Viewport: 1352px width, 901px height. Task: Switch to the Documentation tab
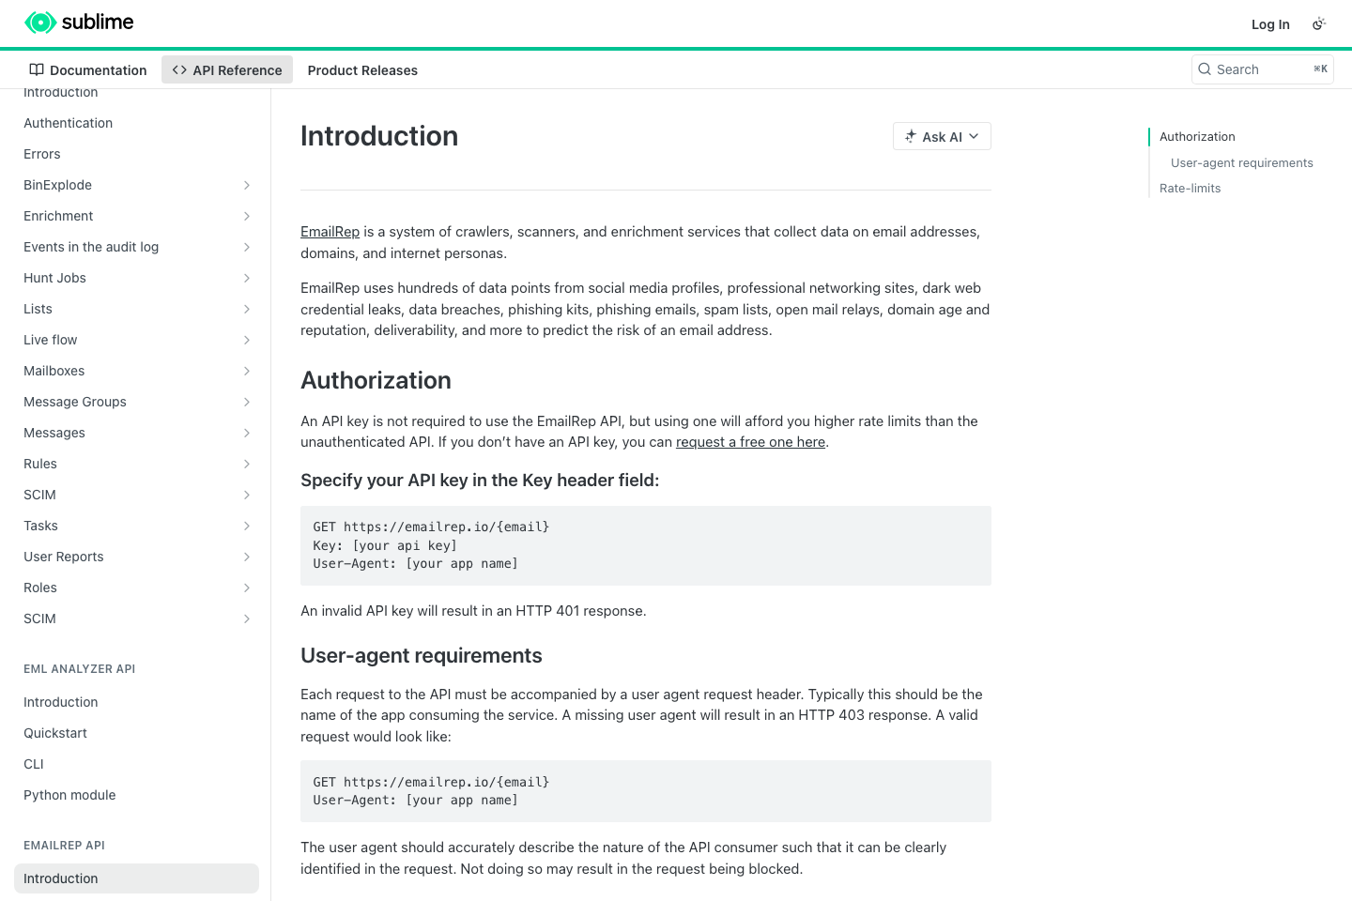pos(98,69)
